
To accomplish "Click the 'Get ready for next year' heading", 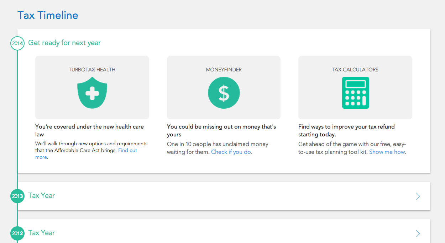I will (64, 43).
